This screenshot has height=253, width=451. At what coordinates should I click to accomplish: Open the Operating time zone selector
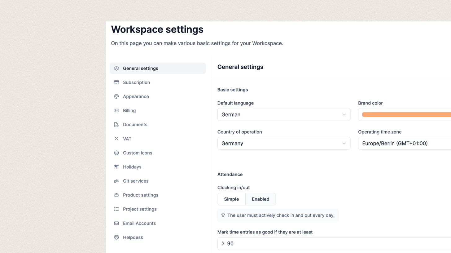(x=404, y=143)
